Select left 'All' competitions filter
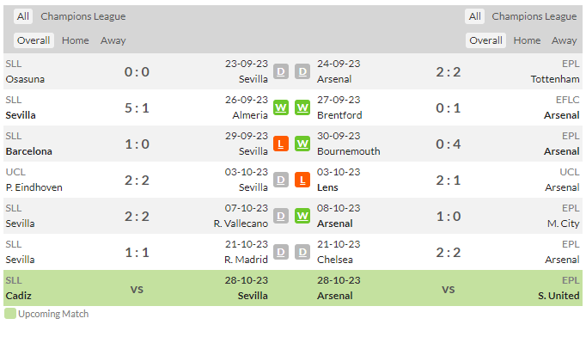 tap(23, 16)
